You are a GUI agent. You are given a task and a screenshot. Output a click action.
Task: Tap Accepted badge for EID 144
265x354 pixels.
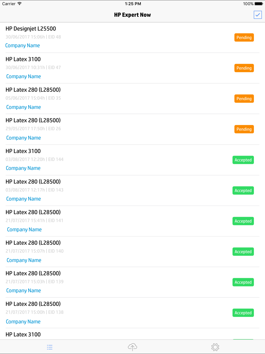tap(243, 160)
